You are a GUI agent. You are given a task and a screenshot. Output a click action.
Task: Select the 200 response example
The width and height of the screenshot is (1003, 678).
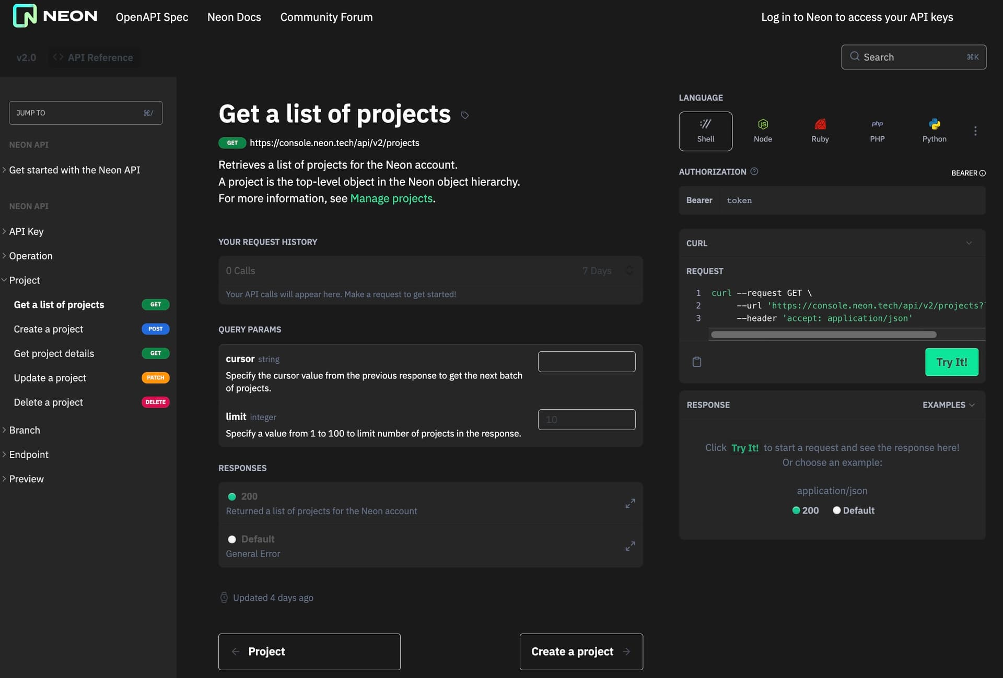pyautogui.click(x=805, y=510)
